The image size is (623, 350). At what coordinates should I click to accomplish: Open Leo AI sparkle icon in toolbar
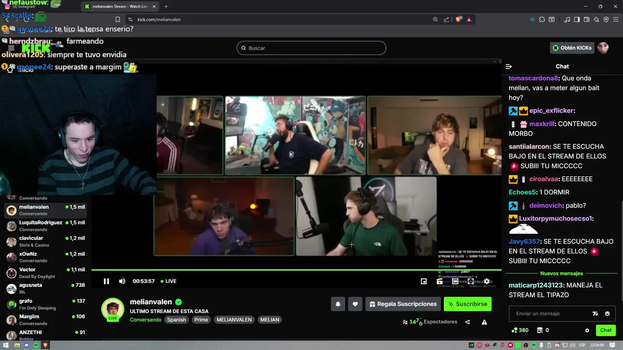tap(596, 19)
